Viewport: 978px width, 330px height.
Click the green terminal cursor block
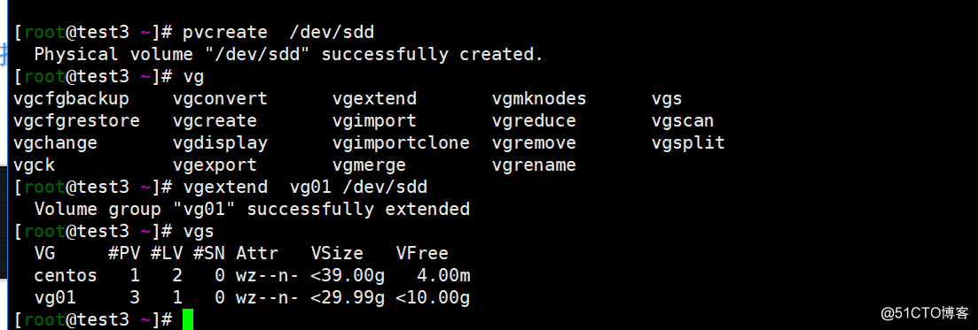188,319
